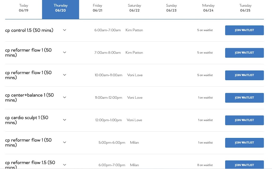Join waitlist for 5:00pm Milan class
The height and width of the screenshot is (169, 272).
pyautogui.click(x=244, y=143)
